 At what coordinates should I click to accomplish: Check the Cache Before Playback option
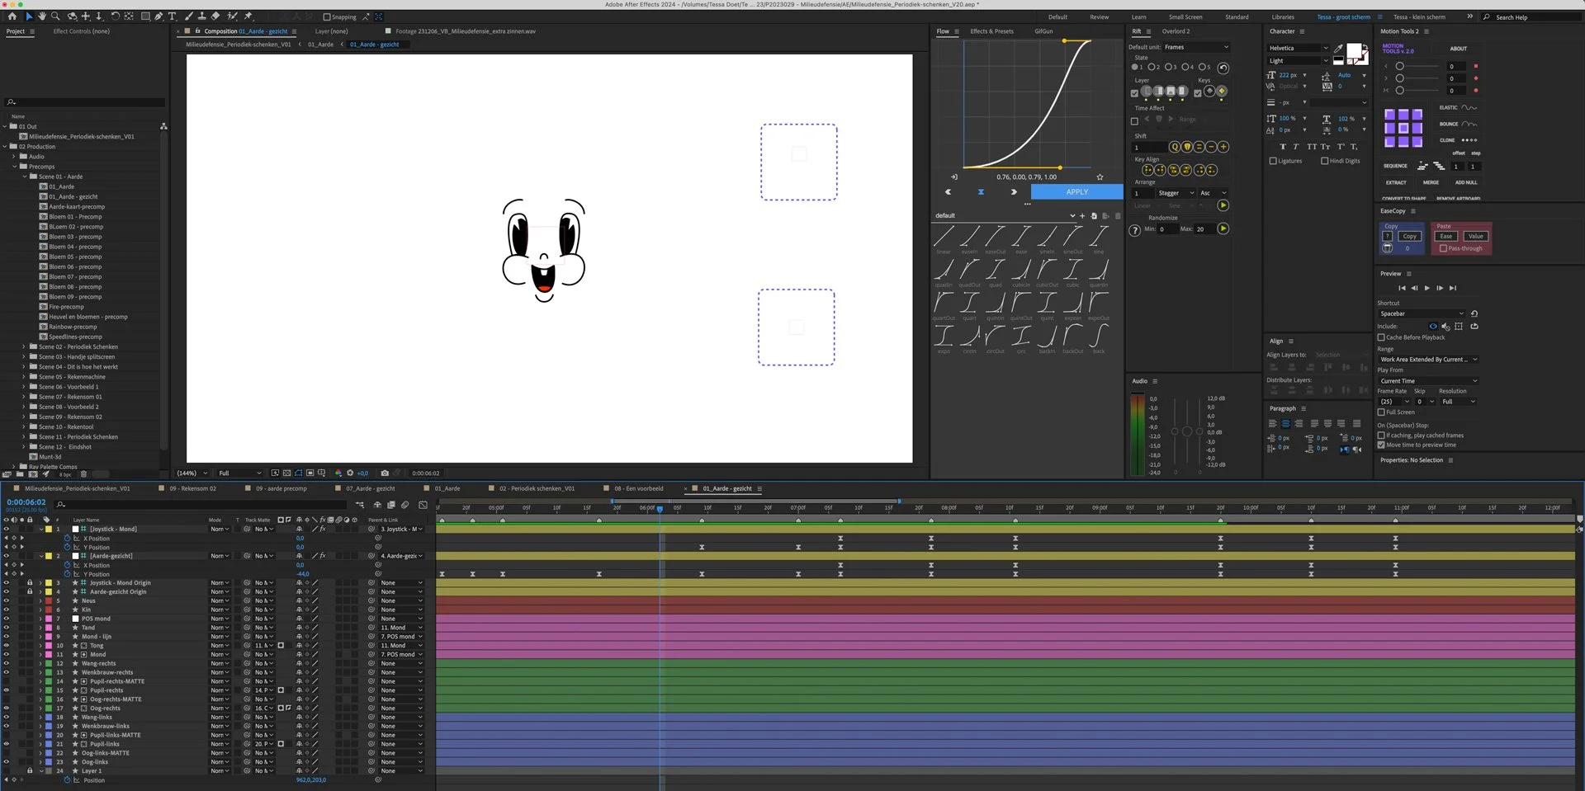click(1381, 337)
